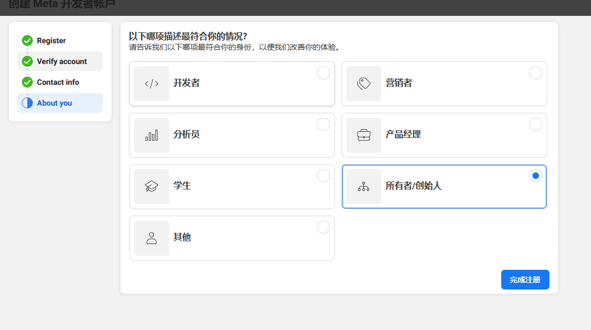
Task: Click the 学生 label text
Action: 182,186
